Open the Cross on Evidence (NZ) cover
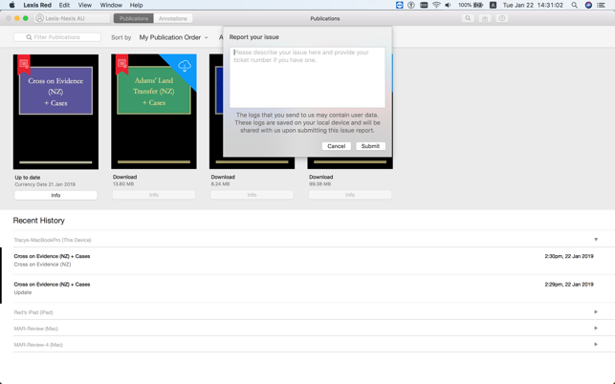This screenshot has height=384, width=615. [x=55, y=112]
